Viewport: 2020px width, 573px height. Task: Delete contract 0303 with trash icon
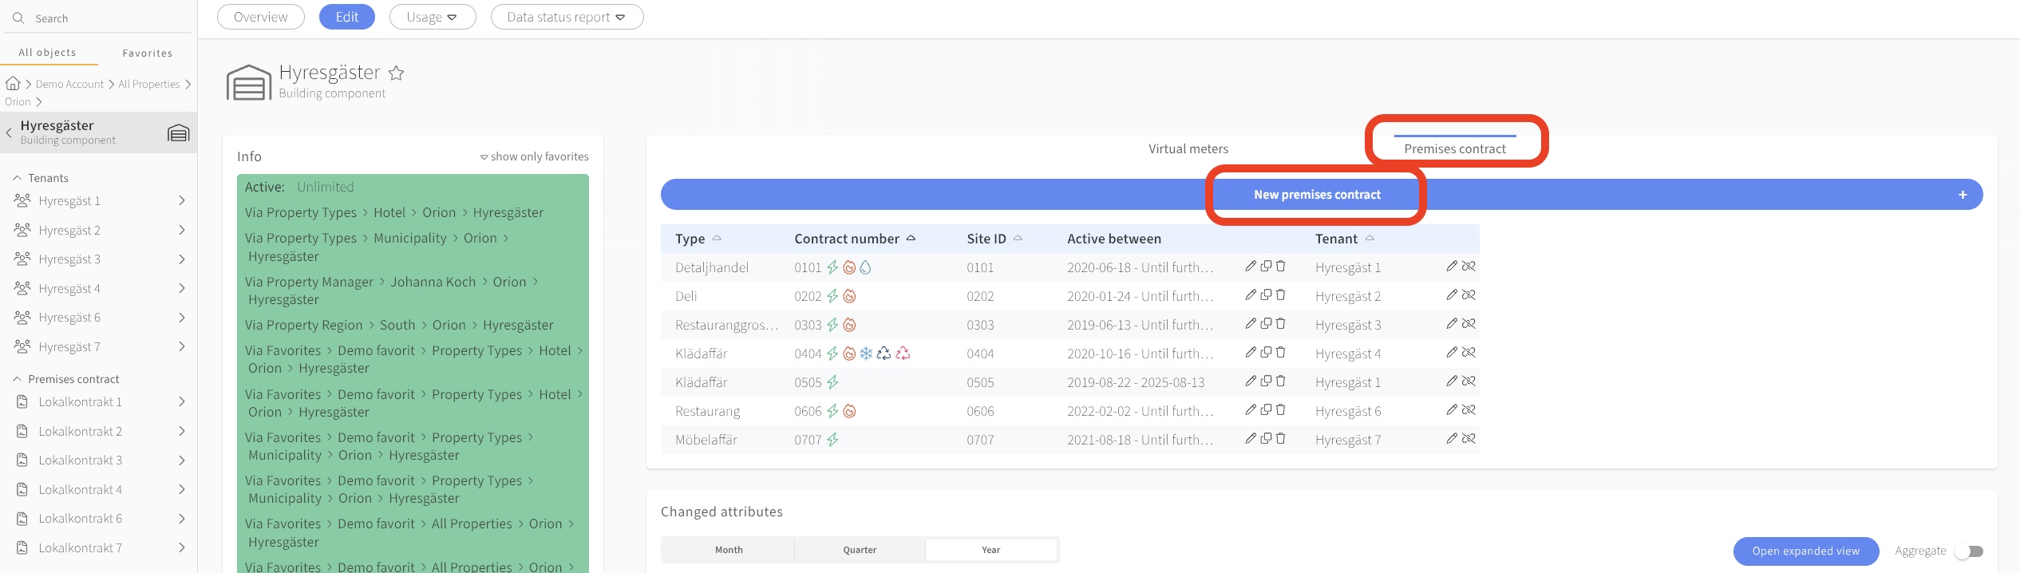click(1281, 324)
